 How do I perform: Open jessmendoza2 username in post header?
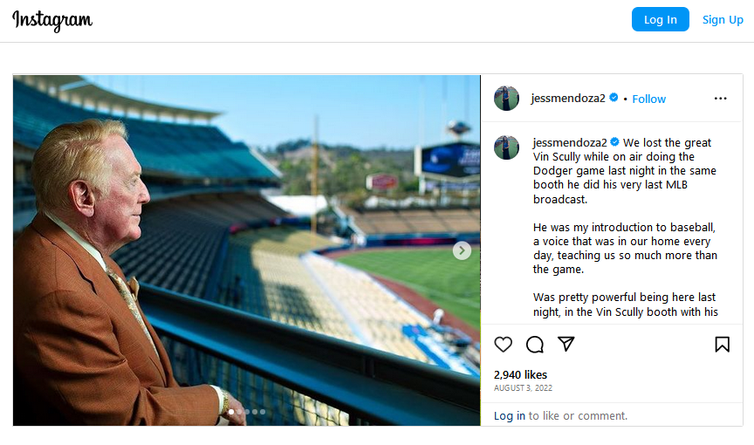click(568, 99)
